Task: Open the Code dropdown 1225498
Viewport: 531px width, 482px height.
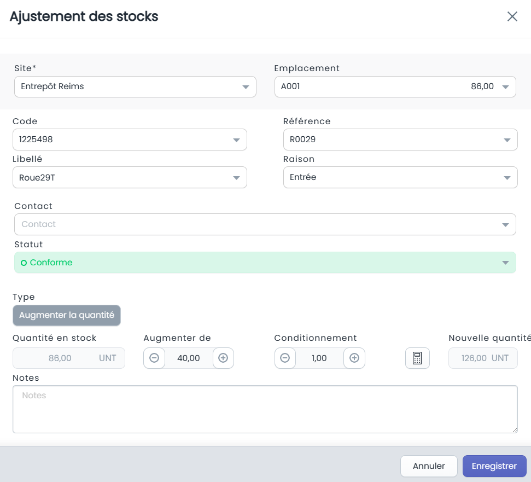Action: pos(130,140)
